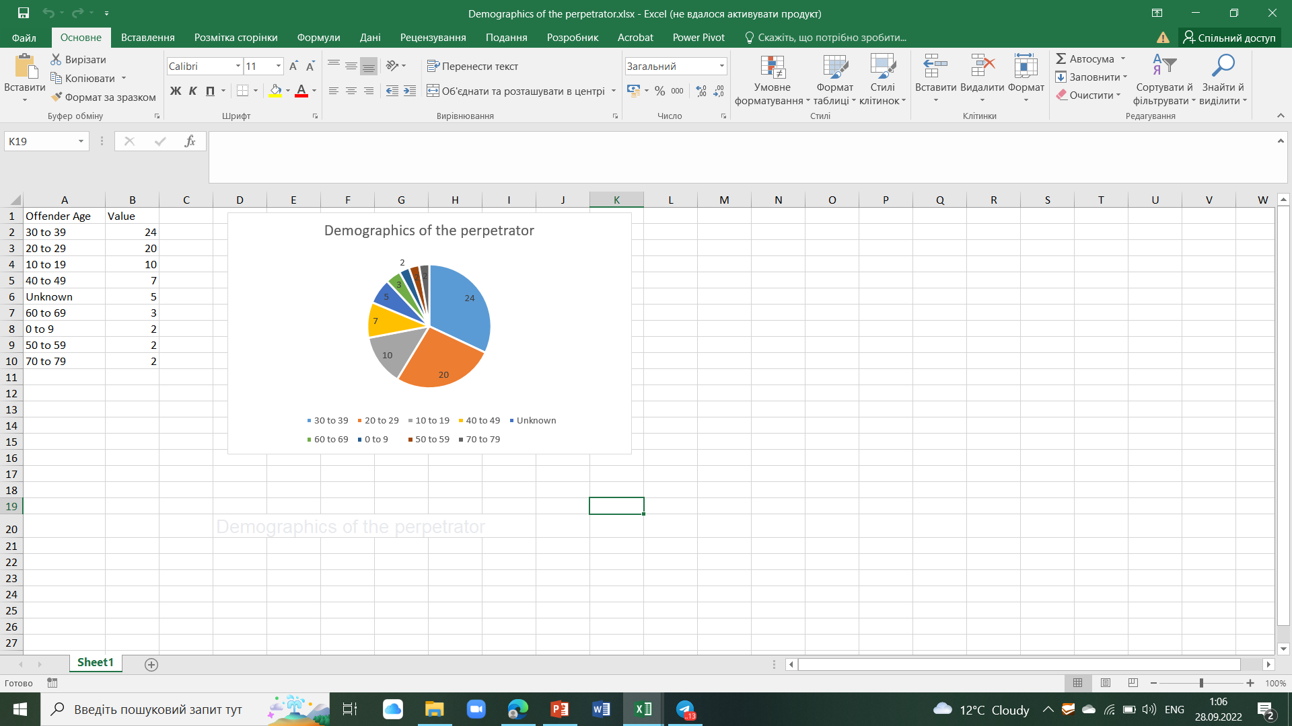Click the Conditional Formatting icon

pos(773,67)
